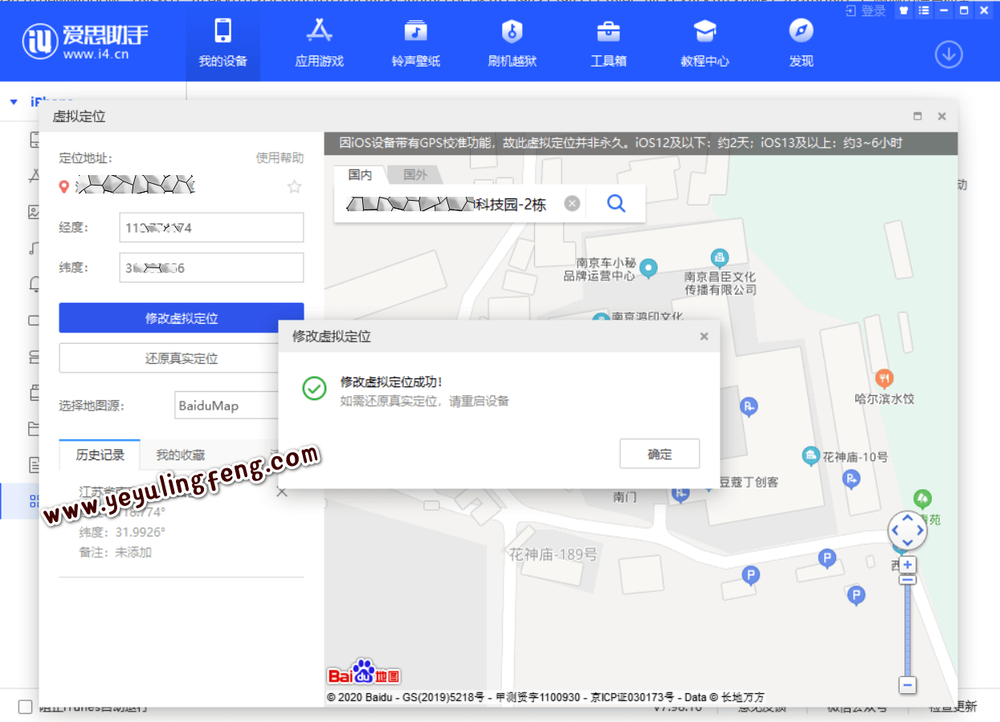
Task: Switch to the 我的收藏 tab
Action: 181,455
